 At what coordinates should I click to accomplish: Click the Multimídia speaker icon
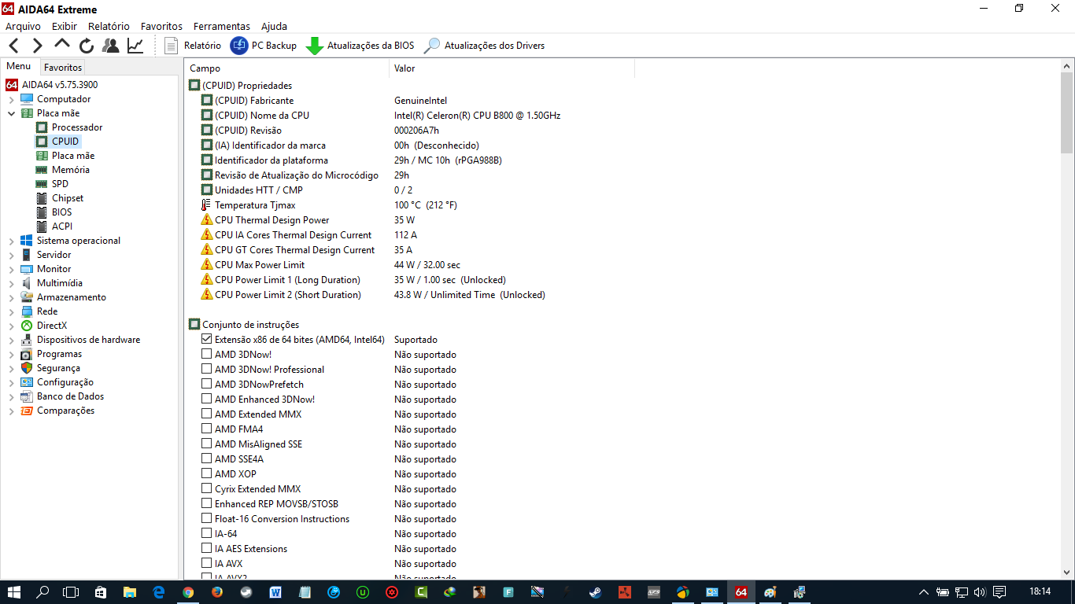[x=27, y=283]
